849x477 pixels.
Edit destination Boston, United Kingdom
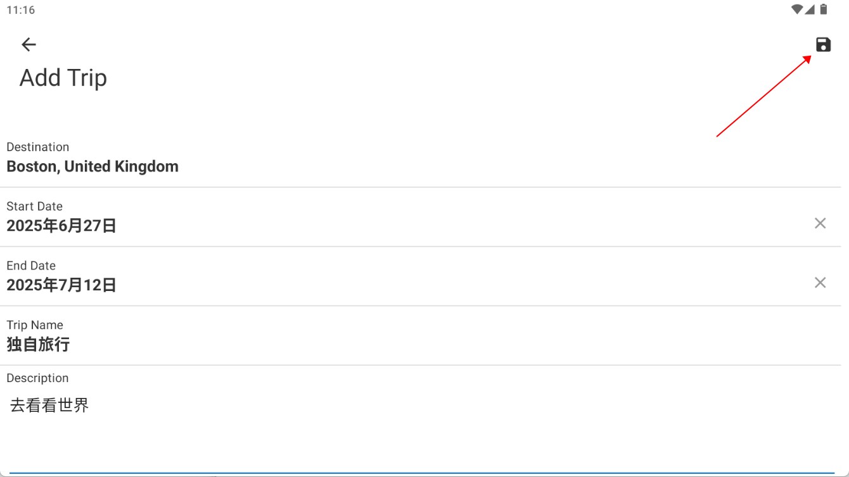(x=93, y=166)
